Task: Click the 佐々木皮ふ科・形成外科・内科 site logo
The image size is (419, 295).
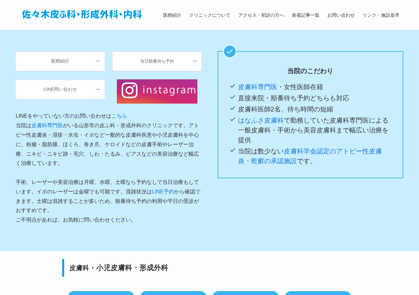Action: tap(81, 15)
